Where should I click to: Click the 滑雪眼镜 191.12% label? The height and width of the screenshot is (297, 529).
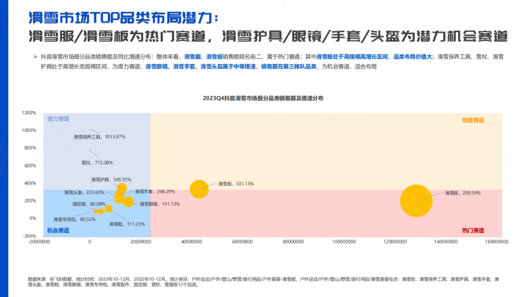(x=159, y=204)
